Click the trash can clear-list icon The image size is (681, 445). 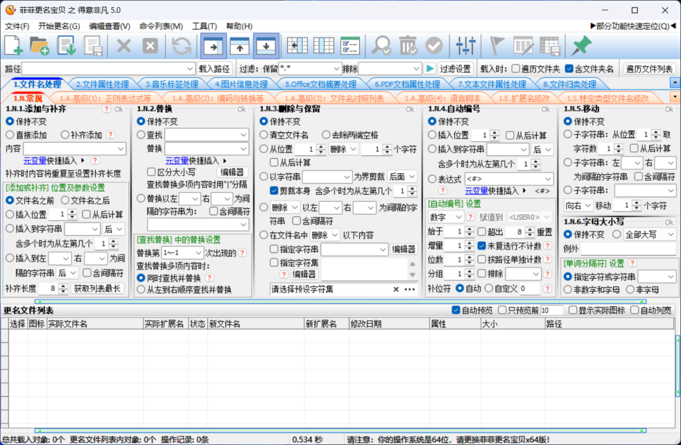pos(407,45)
